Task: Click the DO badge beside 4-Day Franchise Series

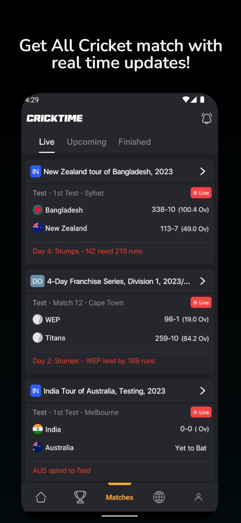Action: [37, 281]
